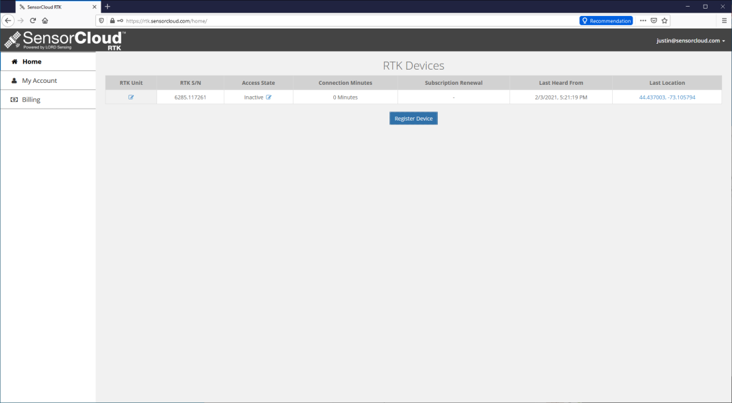
Task: Click the browser reload icon
Action: [32, 21]
